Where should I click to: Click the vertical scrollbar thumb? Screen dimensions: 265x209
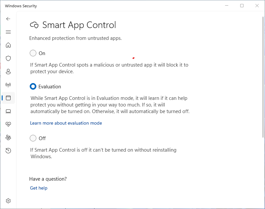pos(263,77)
